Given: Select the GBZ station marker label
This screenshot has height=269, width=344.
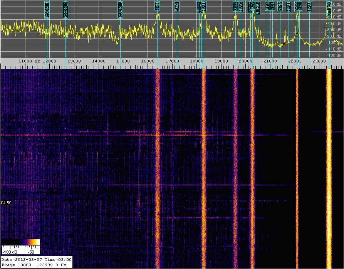Looking at the screenshot, I should (235, 7).
